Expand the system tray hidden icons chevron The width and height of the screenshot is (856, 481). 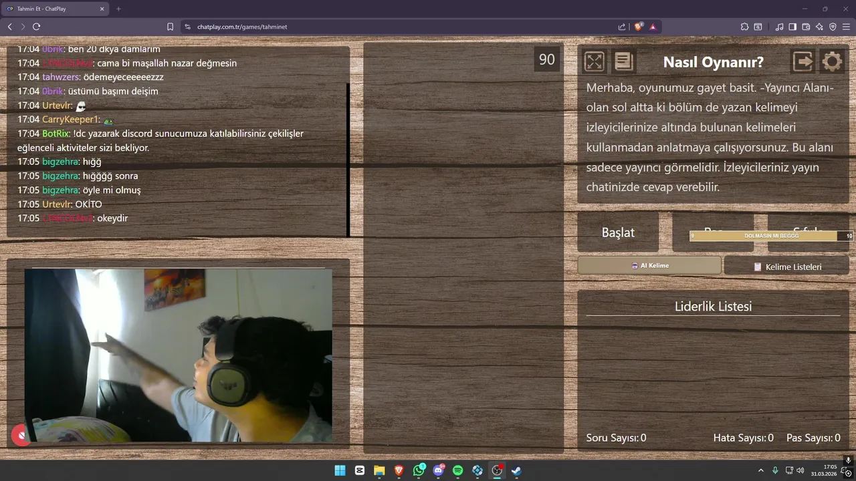click(760, 470)
